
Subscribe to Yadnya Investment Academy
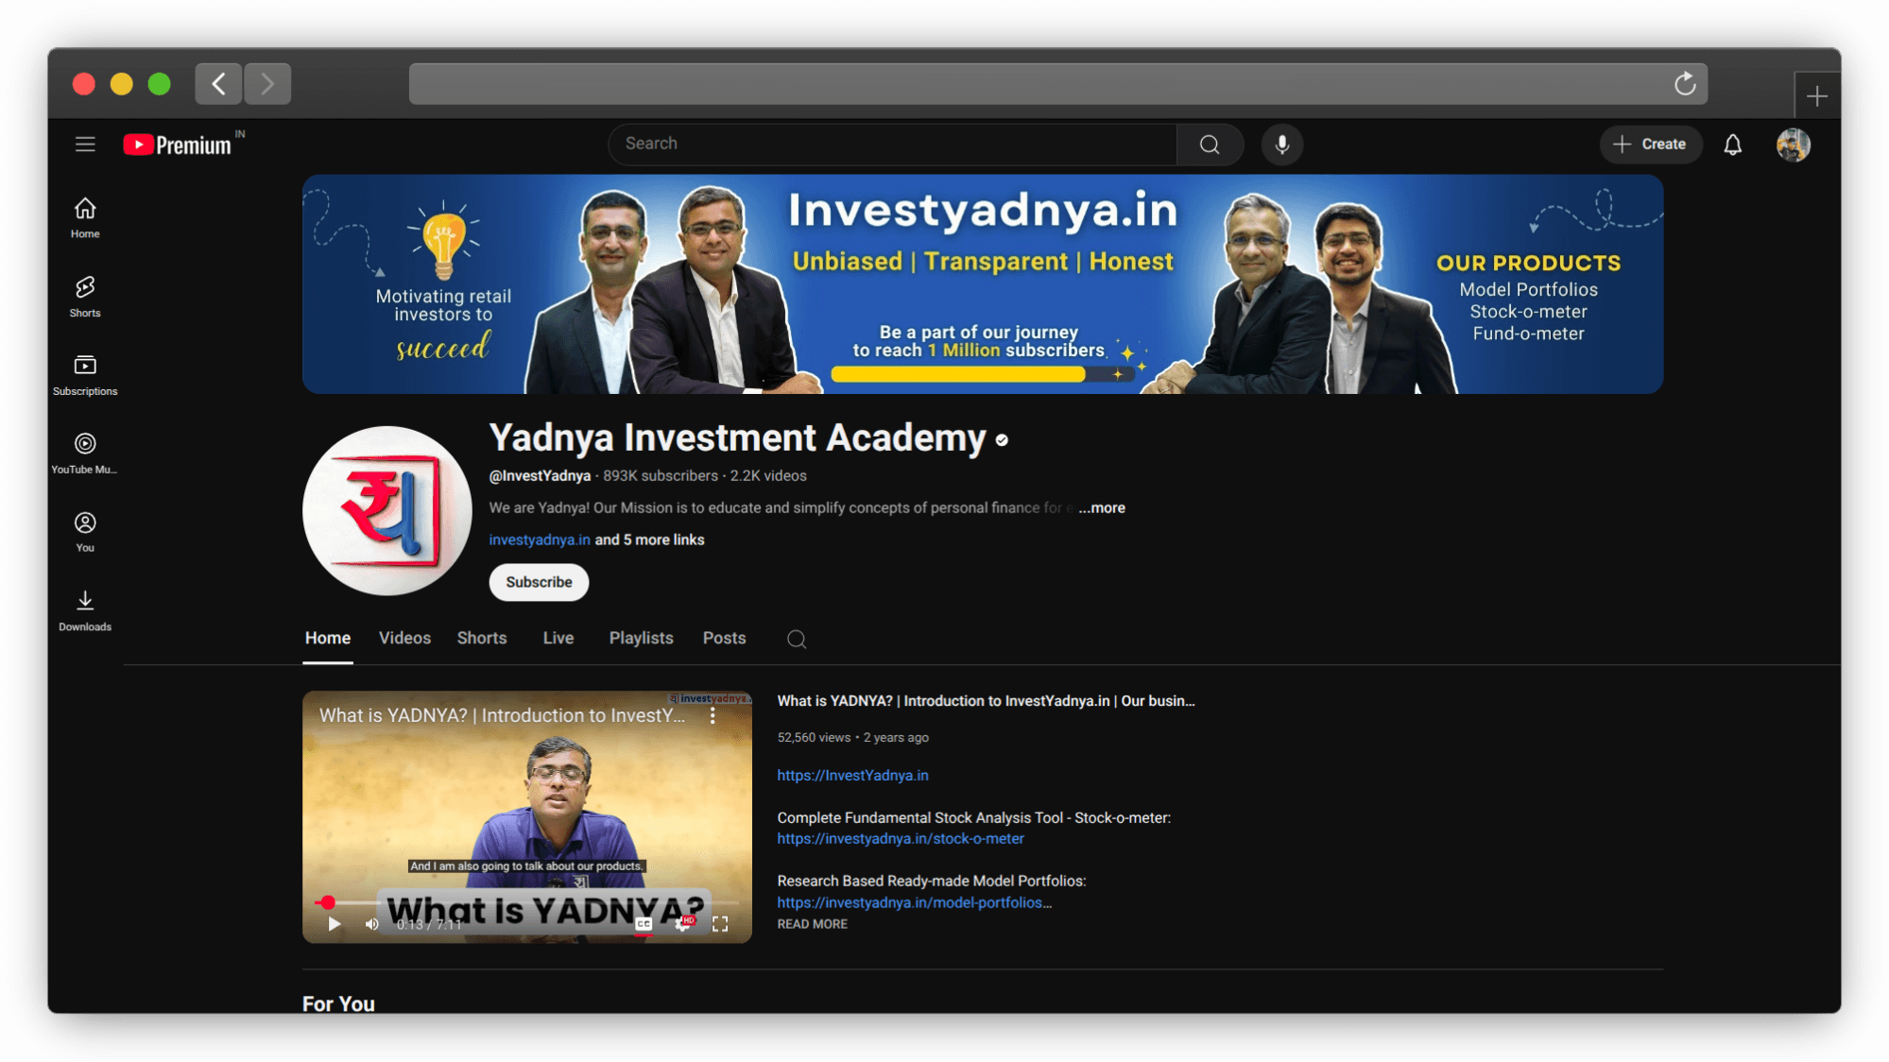click(x=539, y=582)
